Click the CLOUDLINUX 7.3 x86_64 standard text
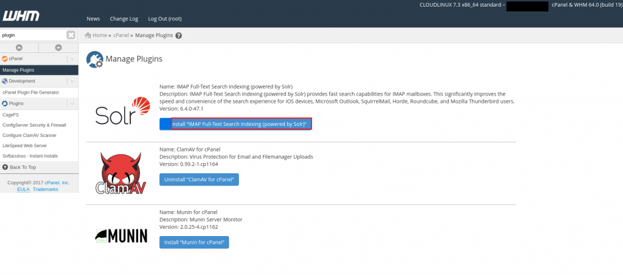The image size is (623, 275). [x=461, y=5]
